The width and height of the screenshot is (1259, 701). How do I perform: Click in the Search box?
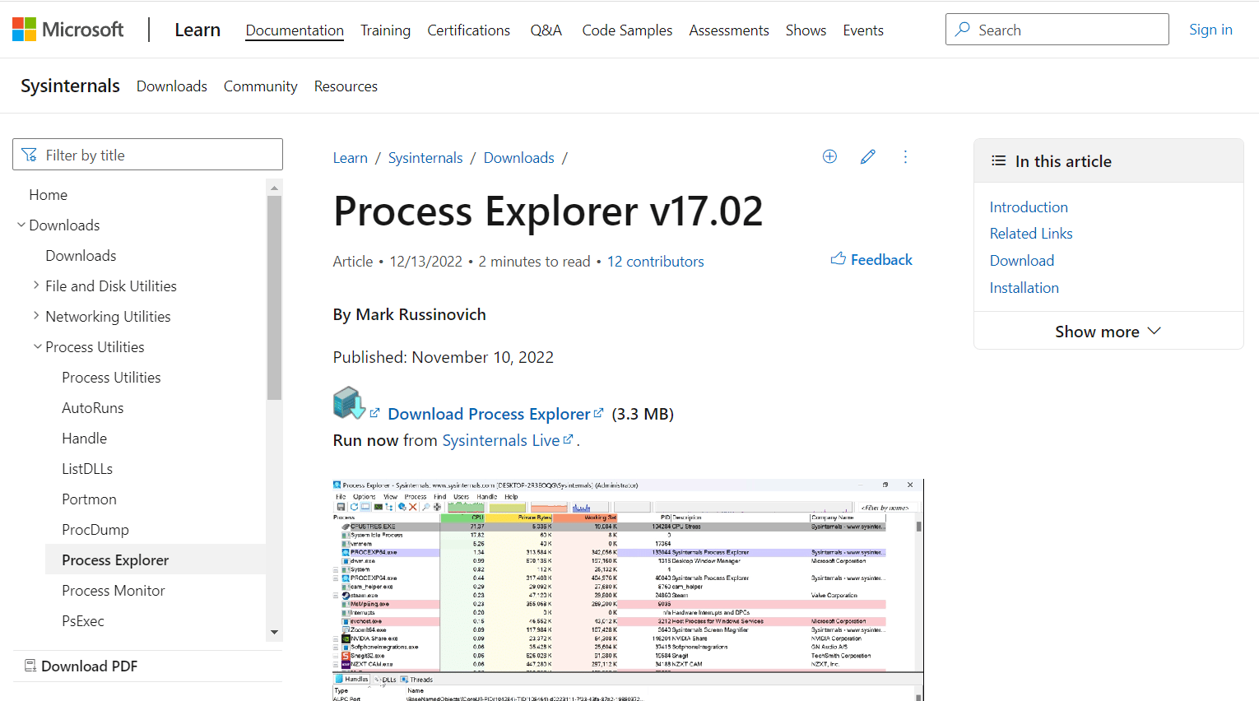1057,30
